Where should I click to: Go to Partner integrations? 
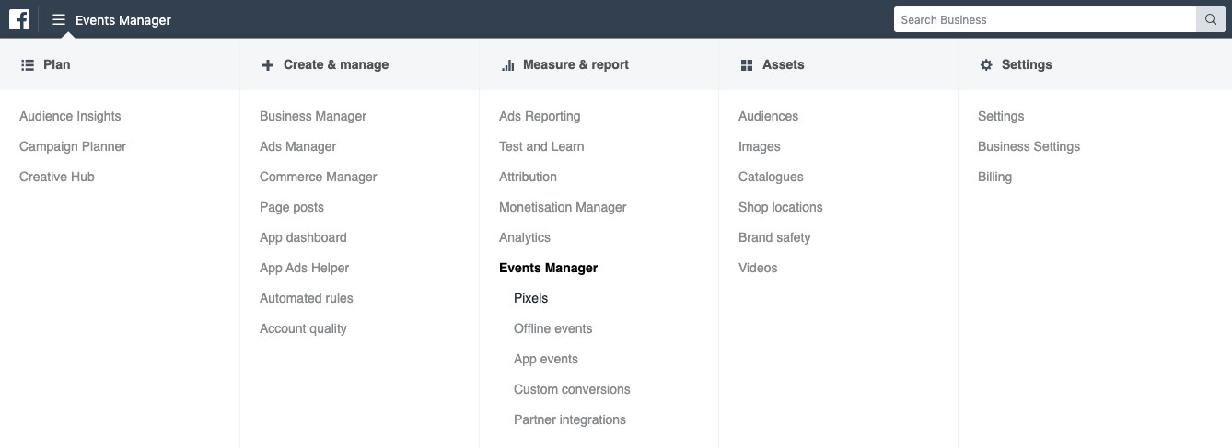570,419
